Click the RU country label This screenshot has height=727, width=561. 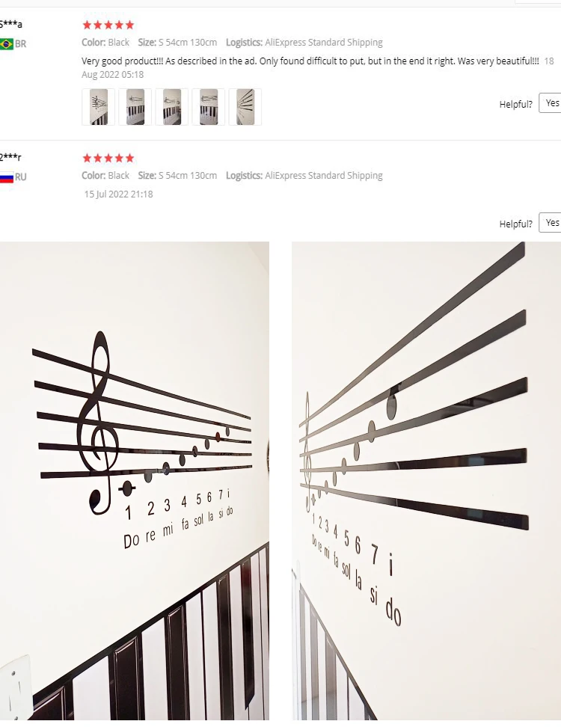coord(20,177)
